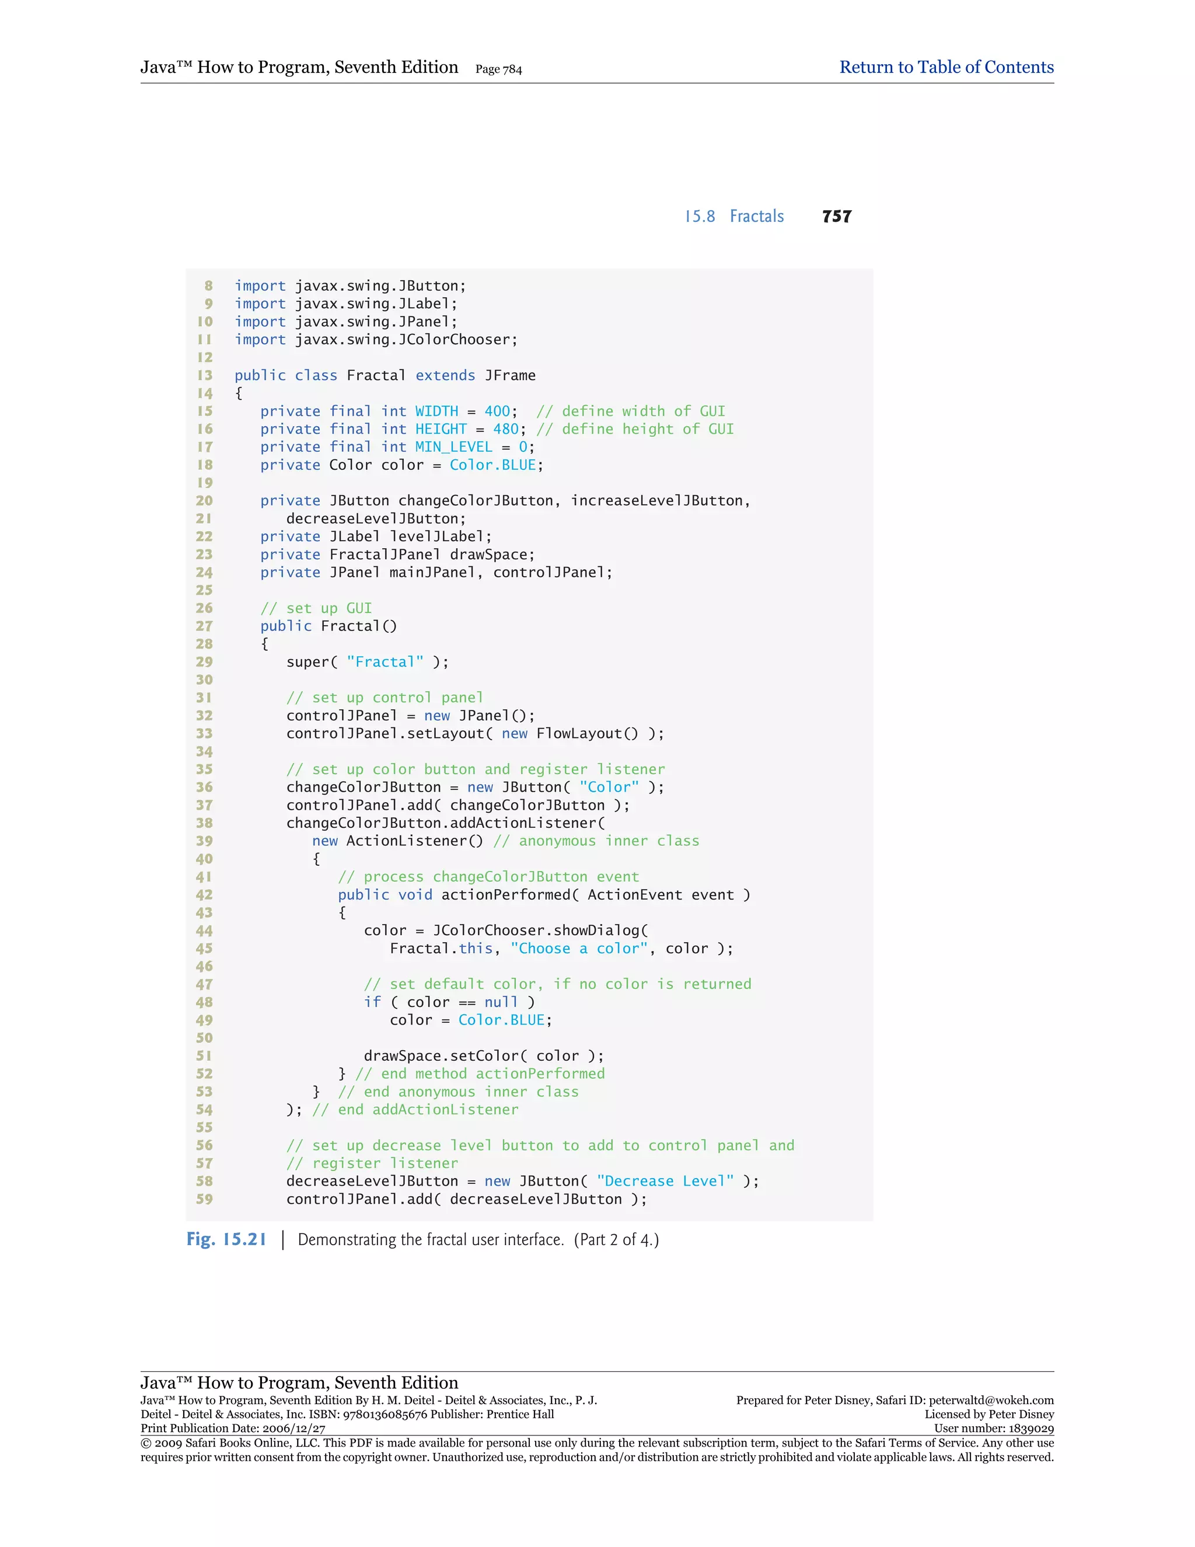
Task: Click the actionPerformed method signature line
Action: (x=543, y=894)
